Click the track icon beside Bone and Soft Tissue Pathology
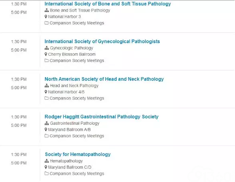235x182 pixels. (47, 10)
